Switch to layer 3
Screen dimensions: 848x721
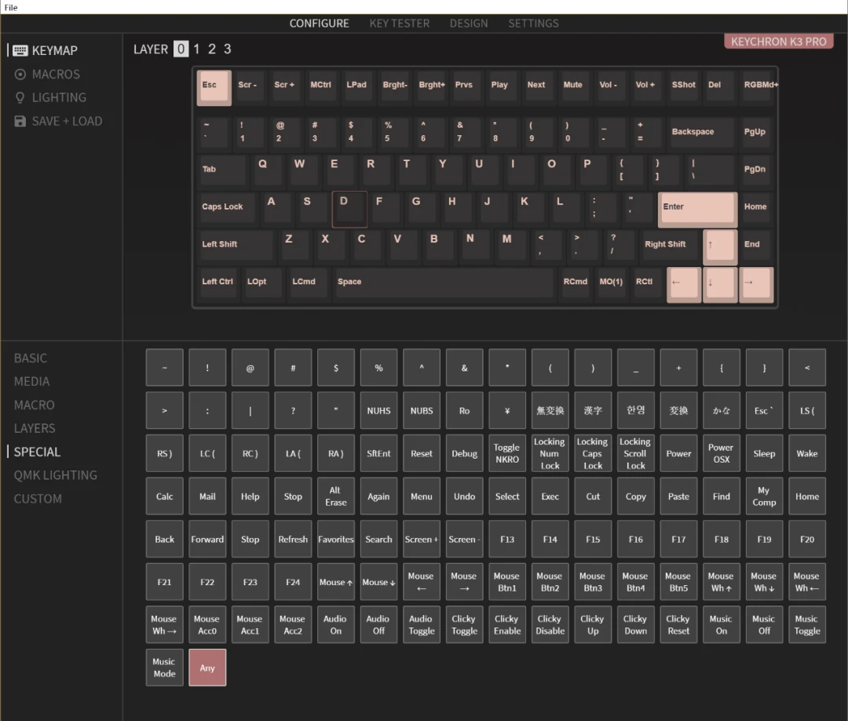(228, 49)
